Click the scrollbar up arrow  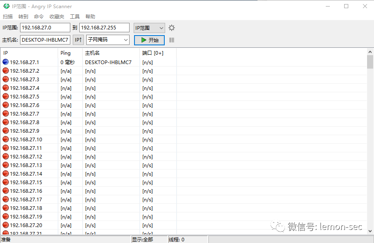click(x=370, y=52)
